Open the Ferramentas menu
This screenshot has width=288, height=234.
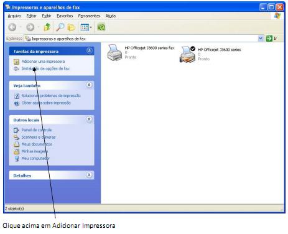89,16
